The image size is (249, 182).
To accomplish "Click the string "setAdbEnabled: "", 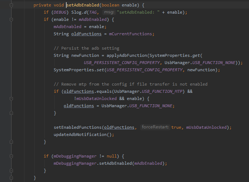I will click(x=138, y=12).
